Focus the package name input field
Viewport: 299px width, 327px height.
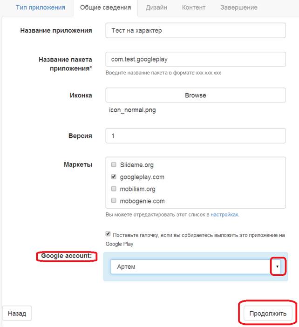click(x=195, y=60)
